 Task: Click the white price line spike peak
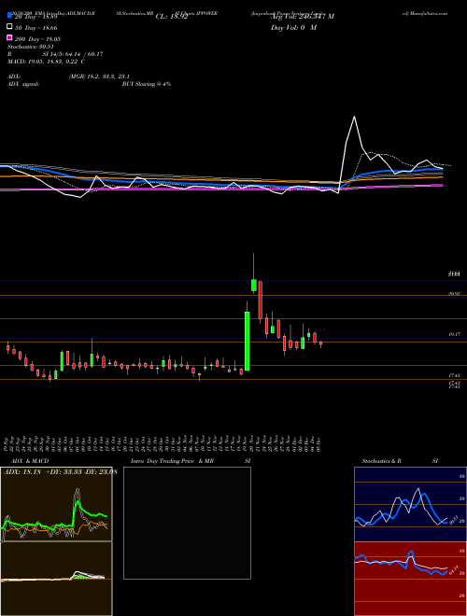point(355,117)
